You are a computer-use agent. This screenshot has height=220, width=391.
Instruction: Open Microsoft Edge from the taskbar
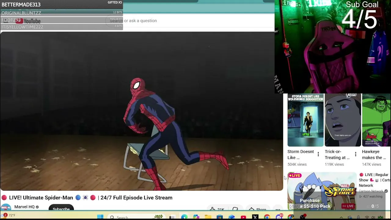click(184, 217)
